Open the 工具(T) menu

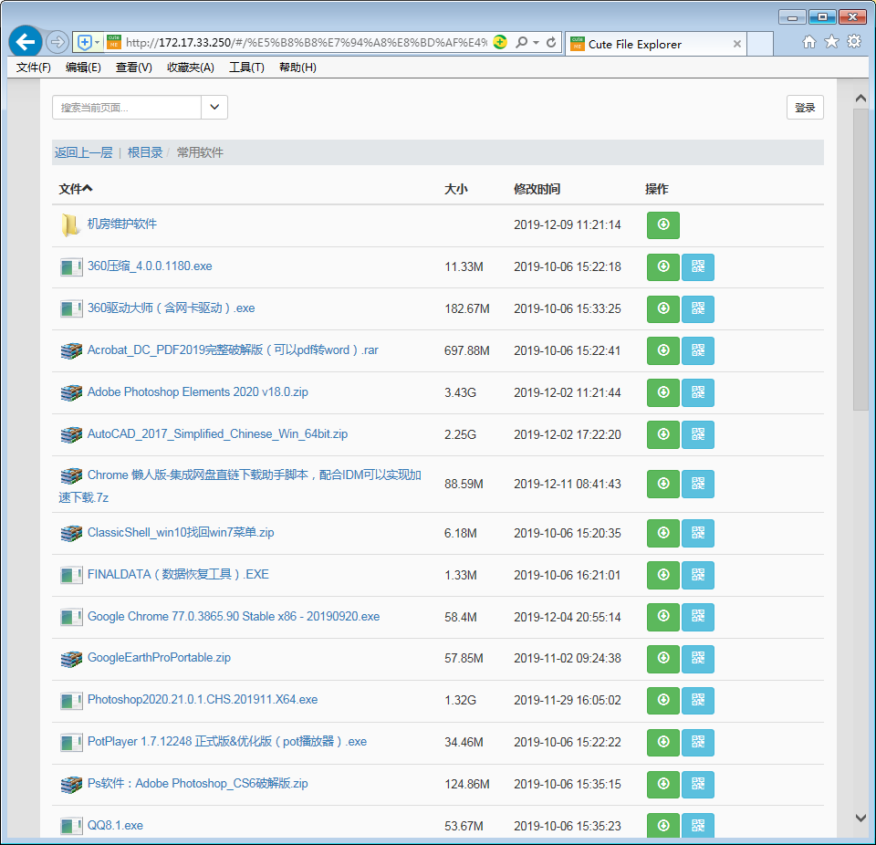coord(246,68)
